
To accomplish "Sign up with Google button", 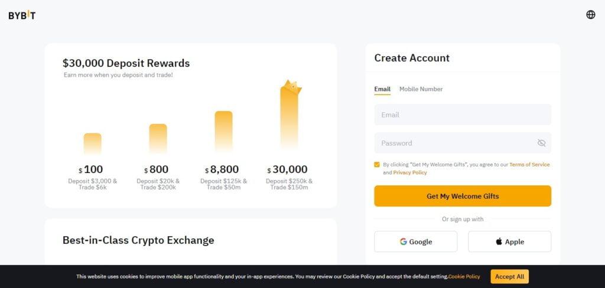I will [415, 242].
